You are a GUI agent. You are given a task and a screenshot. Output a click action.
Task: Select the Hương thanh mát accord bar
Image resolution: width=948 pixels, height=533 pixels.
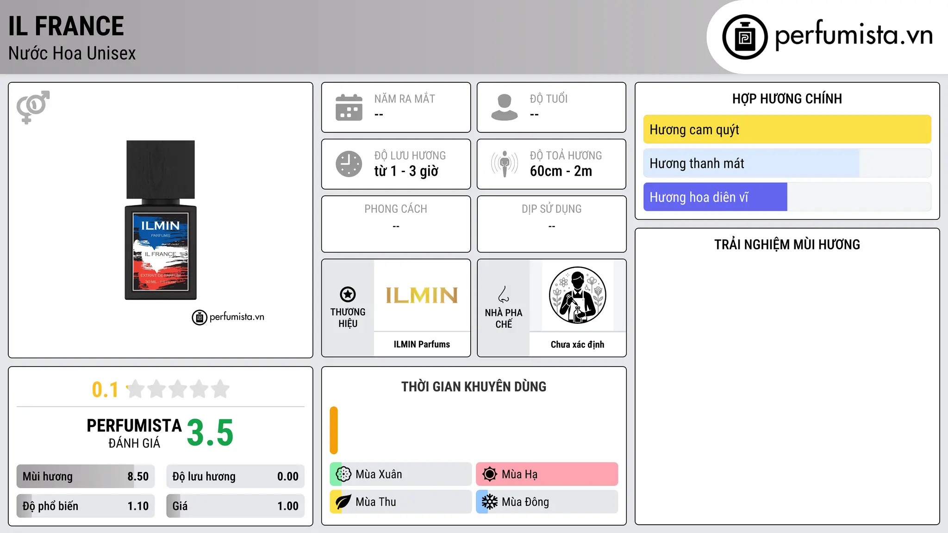click(x=787, y=163)
